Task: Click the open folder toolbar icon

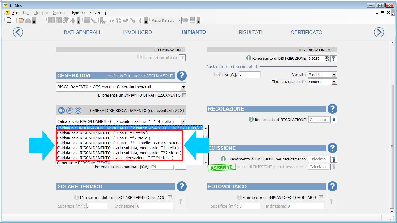Action: (21, 20)
